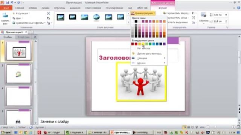Select slide 4 thumbnail
The height and width of the screenshot is (135, 241).
(18, 96)
